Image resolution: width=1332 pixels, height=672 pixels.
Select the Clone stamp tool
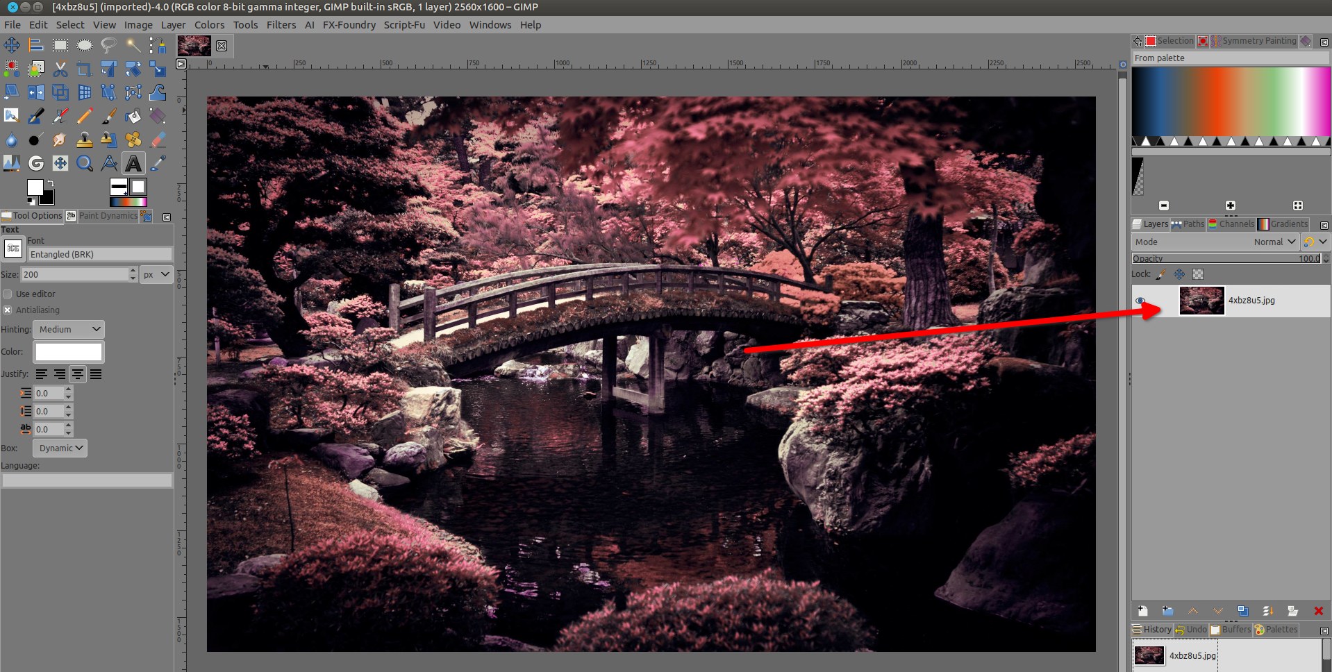tap(85, 140)
